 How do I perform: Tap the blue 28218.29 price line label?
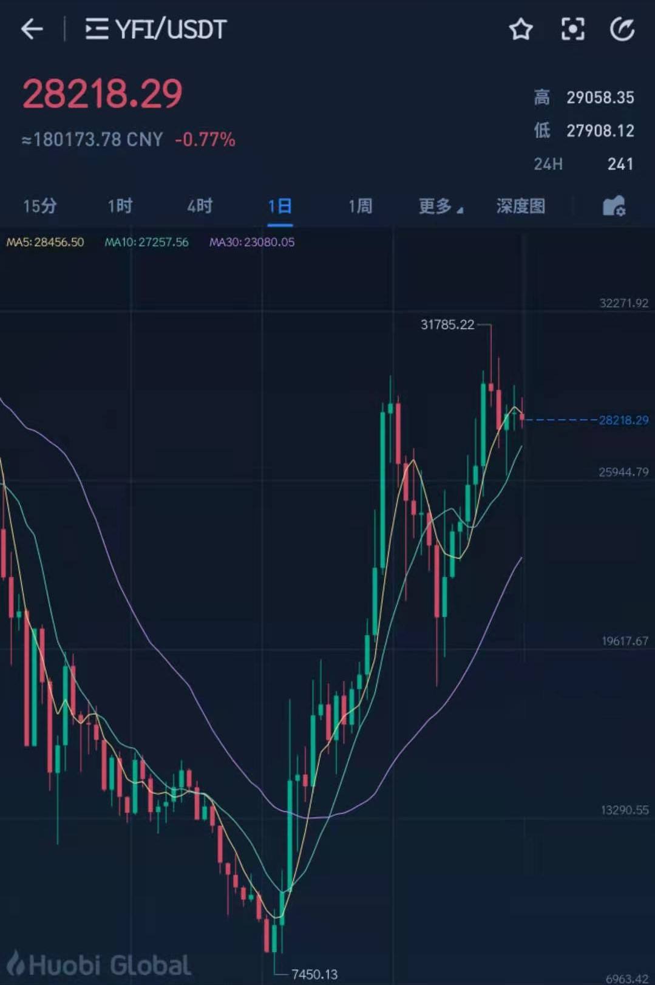(623, 420)
